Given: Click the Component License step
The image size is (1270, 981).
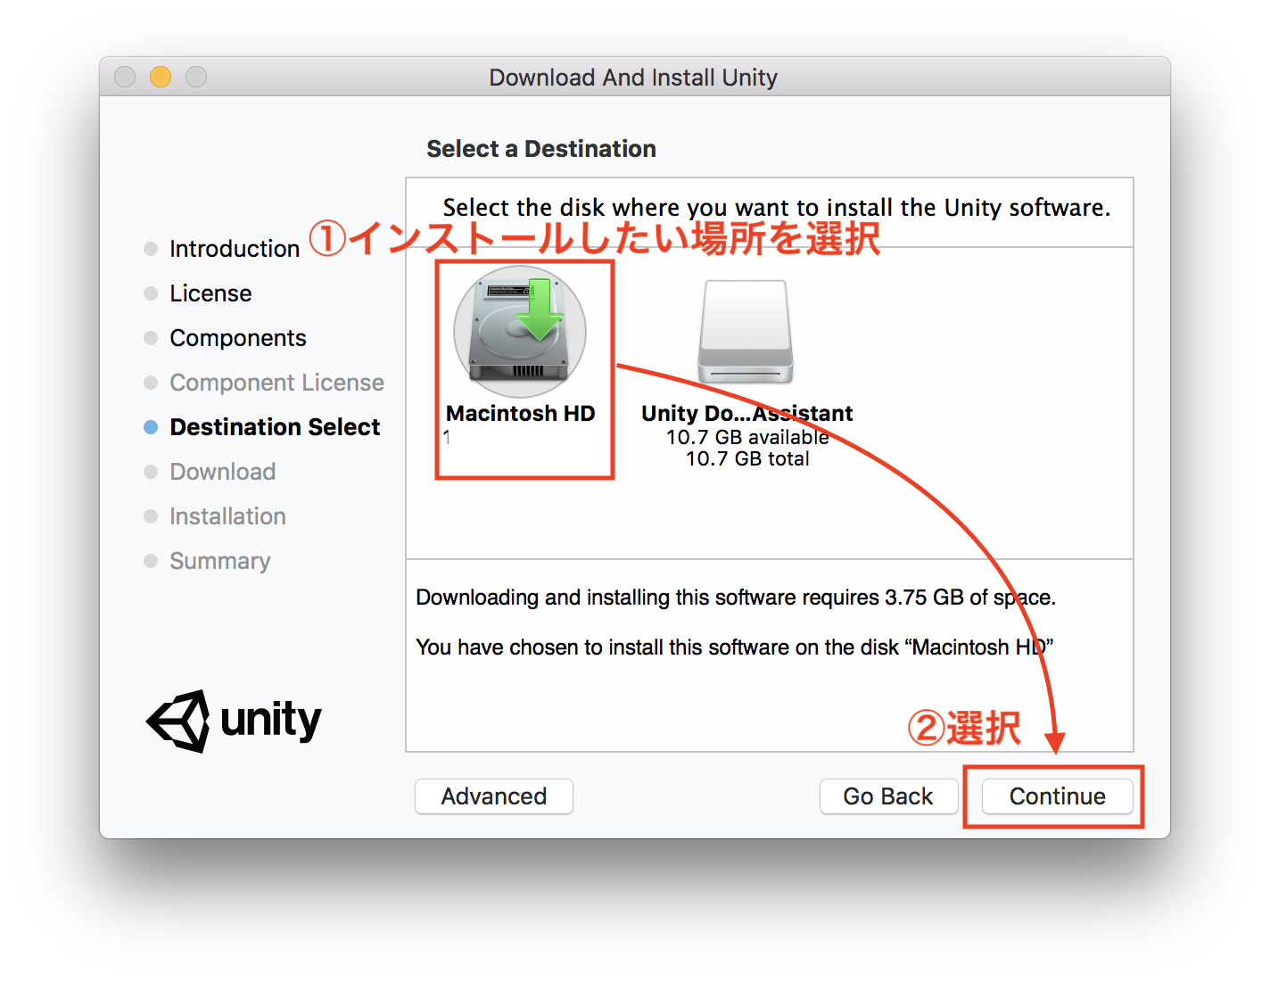Looking at the screenshot, I should pos(276,383).
